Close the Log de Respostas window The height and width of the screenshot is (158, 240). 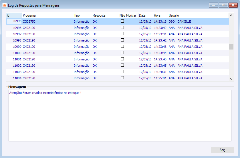coord(233,5)
